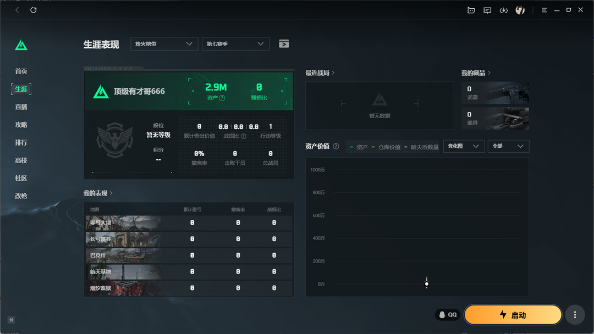Expand the 烽火地带 game mode dropdown
The image size is (594, 334).
[164, 44]
